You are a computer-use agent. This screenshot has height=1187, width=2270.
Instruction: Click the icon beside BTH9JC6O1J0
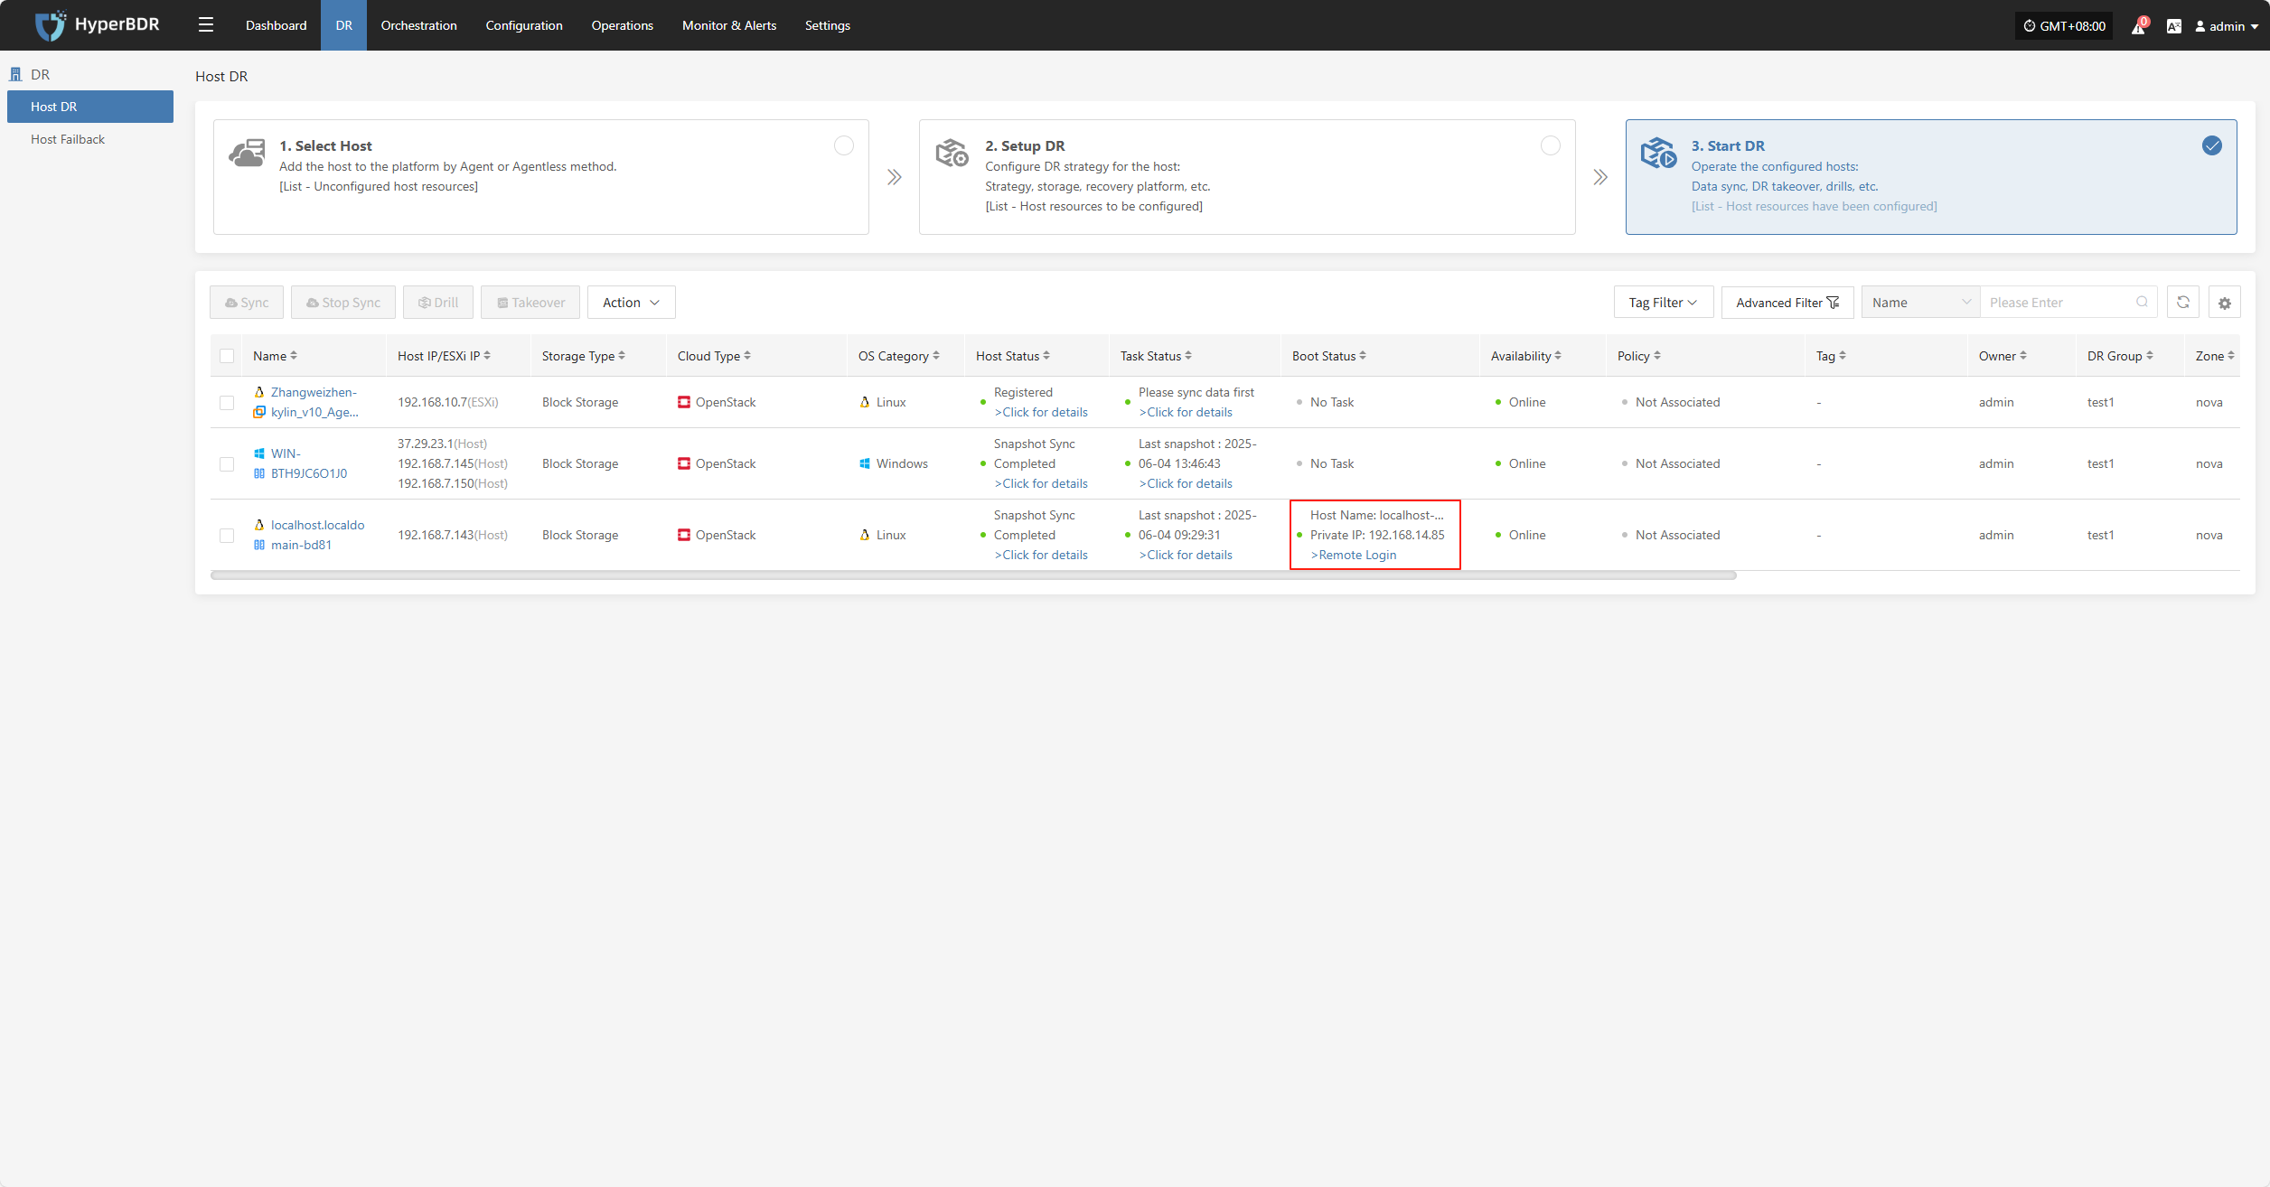(259, 473)
